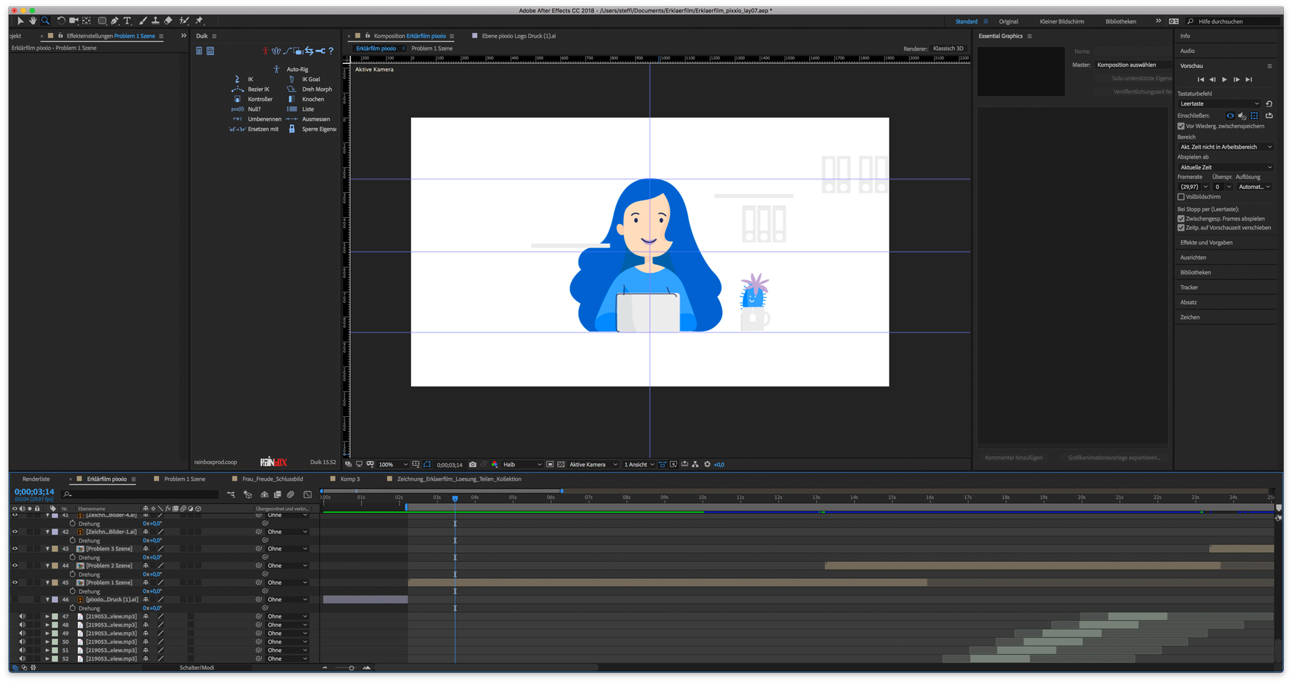Pick the Type (T) text tool
Viewport: 1292px width, 683px height.
[x=127, y=21]
